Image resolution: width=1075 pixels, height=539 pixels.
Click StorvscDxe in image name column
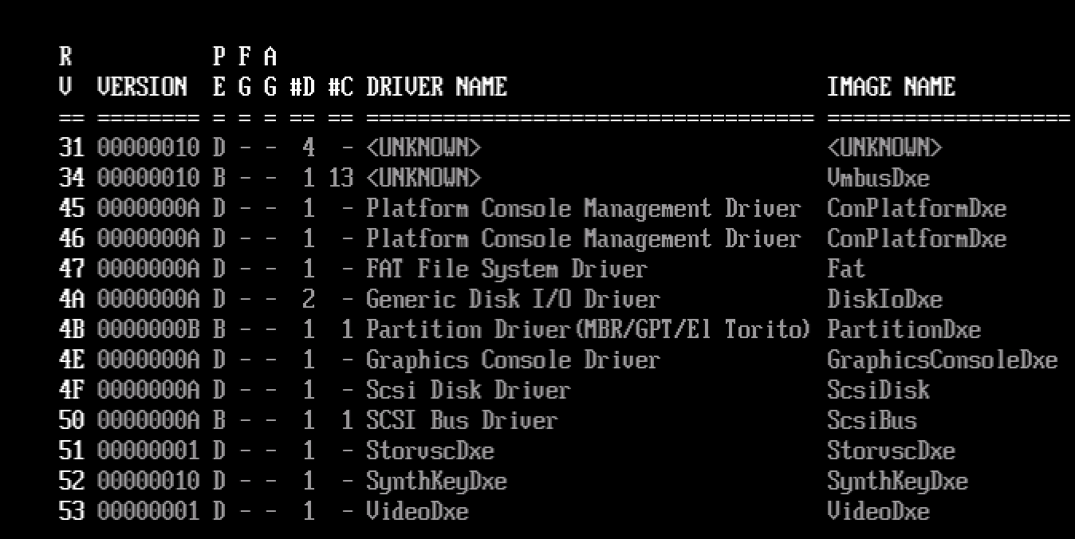coord(891,450)
